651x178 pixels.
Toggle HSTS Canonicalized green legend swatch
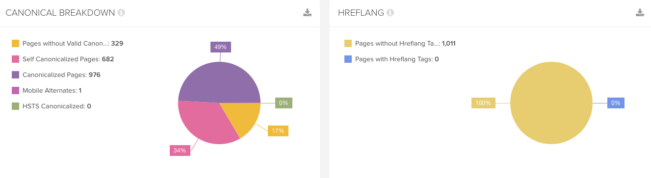pyautogui.click(x=15, y=106)
